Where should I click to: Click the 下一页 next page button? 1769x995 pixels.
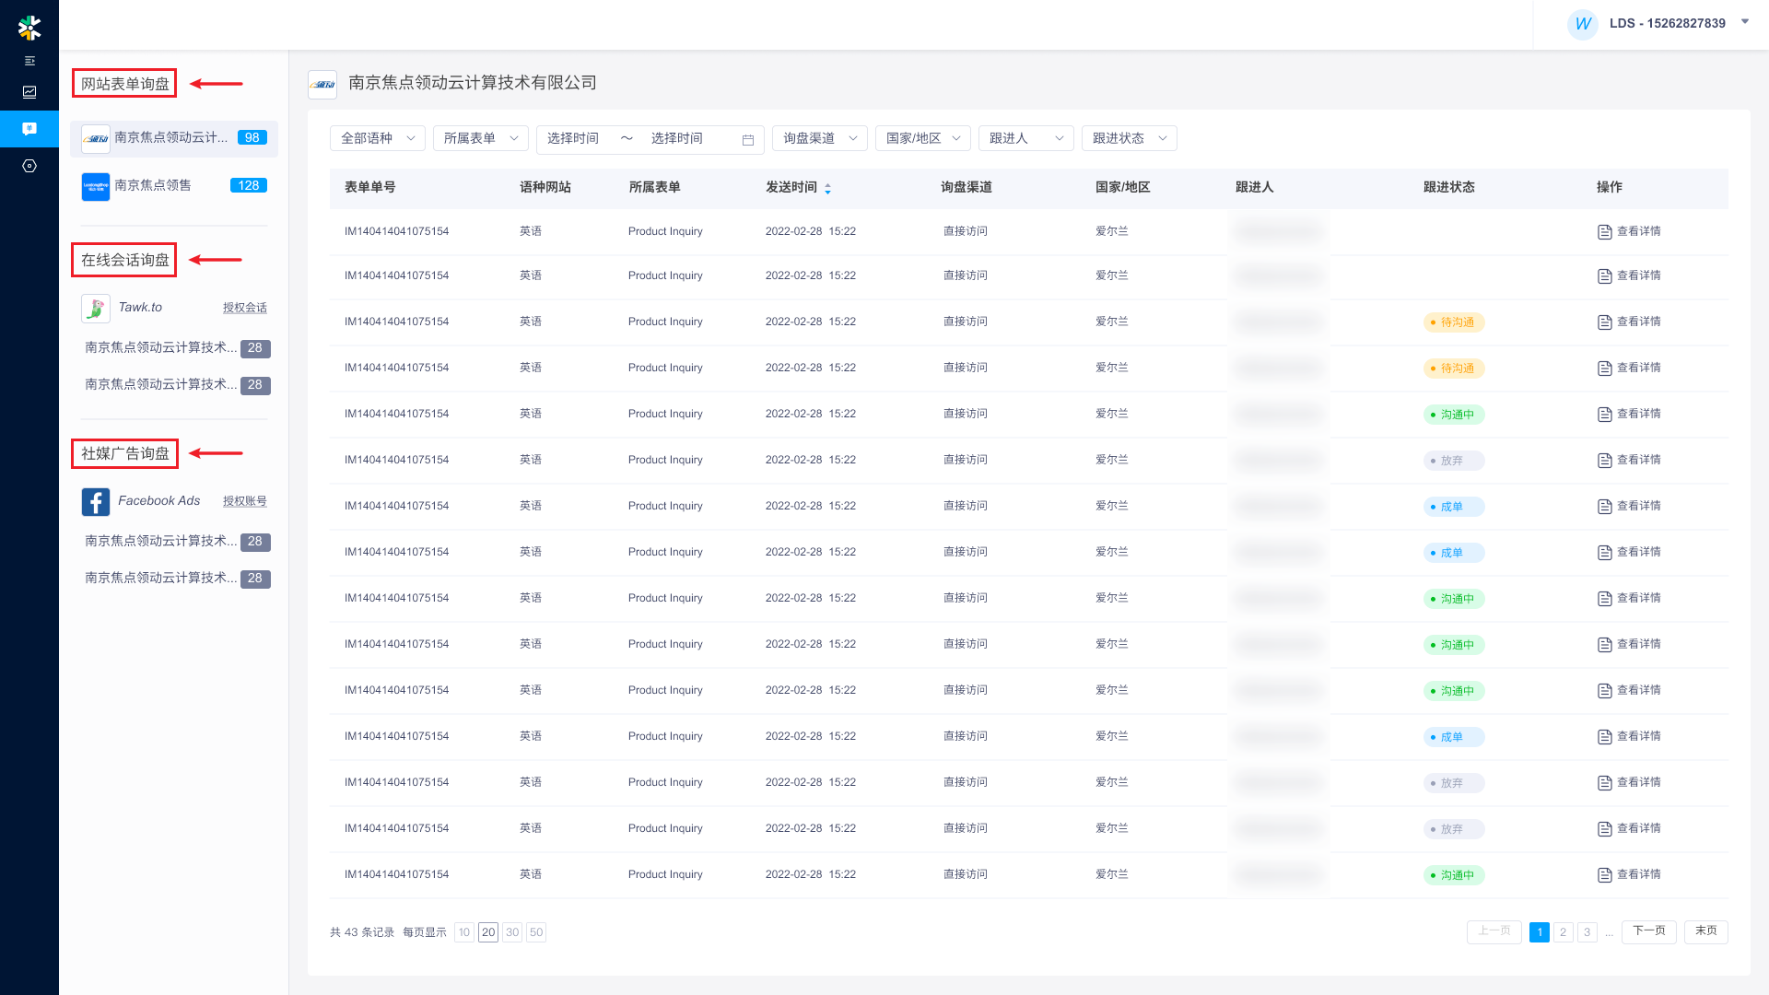tap(1648, 931)
